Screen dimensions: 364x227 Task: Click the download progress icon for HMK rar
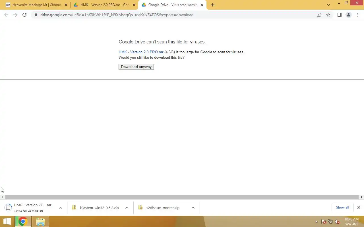8,208
